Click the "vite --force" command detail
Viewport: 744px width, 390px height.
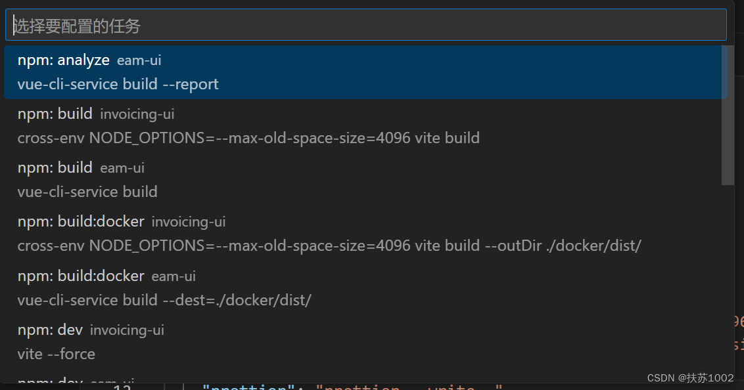point(57,354)
